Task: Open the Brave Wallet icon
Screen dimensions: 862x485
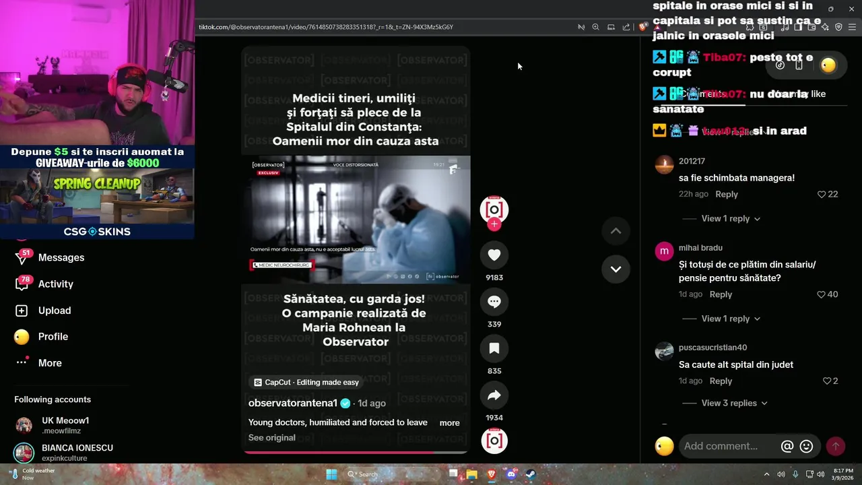Action: tap(812, 27)
